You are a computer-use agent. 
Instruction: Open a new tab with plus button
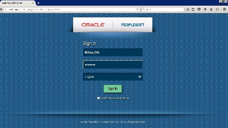pos(38,3)
